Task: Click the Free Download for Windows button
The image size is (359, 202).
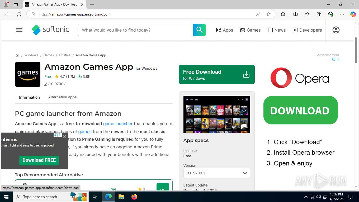Action: coord(217,74)
